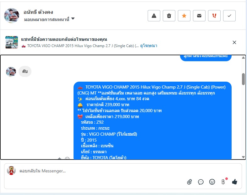Open the ดูโฆษณา ad link

[149, 46]
